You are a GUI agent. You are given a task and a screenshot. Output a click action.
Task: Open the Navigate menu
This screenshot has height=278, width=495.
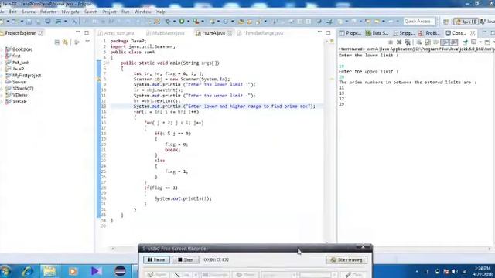70,12
